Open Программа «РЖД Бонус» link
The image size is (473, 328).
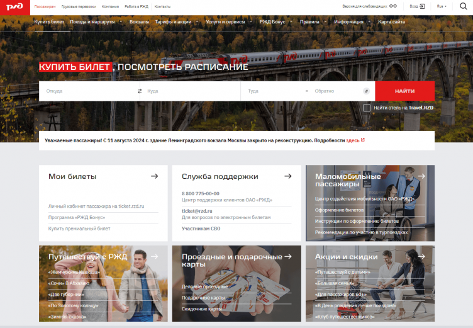coord(77,217)
